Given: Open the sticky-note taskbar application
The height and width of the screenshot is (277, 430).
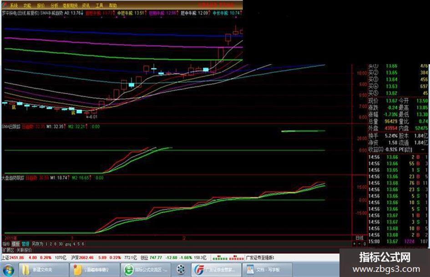Looking at the screenshot, I should point(95,270).
